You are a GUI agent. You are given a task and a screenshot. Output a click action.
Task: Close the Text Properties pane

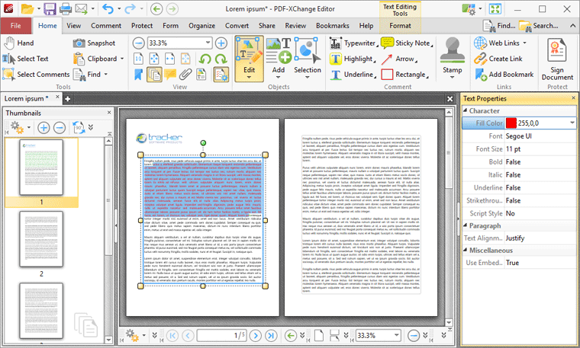tap(573, 97)
